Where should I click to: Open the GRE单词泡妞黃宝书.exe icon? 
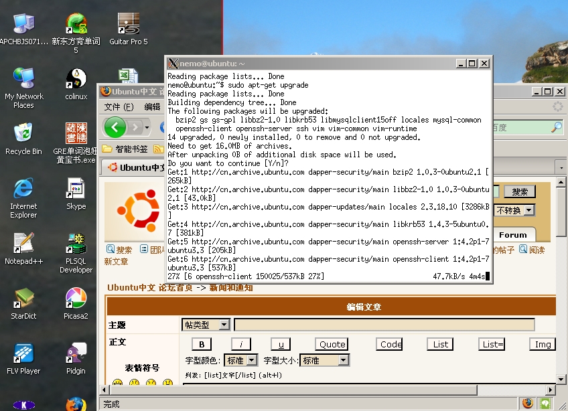(x=75, y=143)
